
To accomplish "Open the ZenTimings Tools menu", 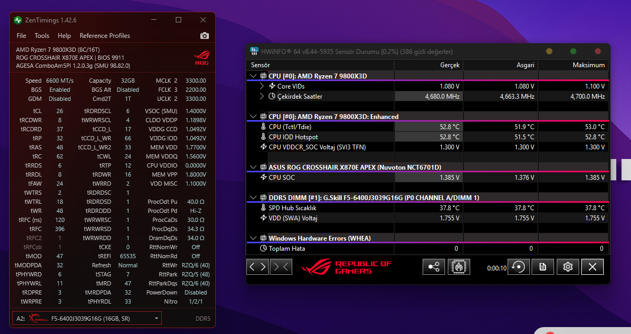I will [42, 36].
